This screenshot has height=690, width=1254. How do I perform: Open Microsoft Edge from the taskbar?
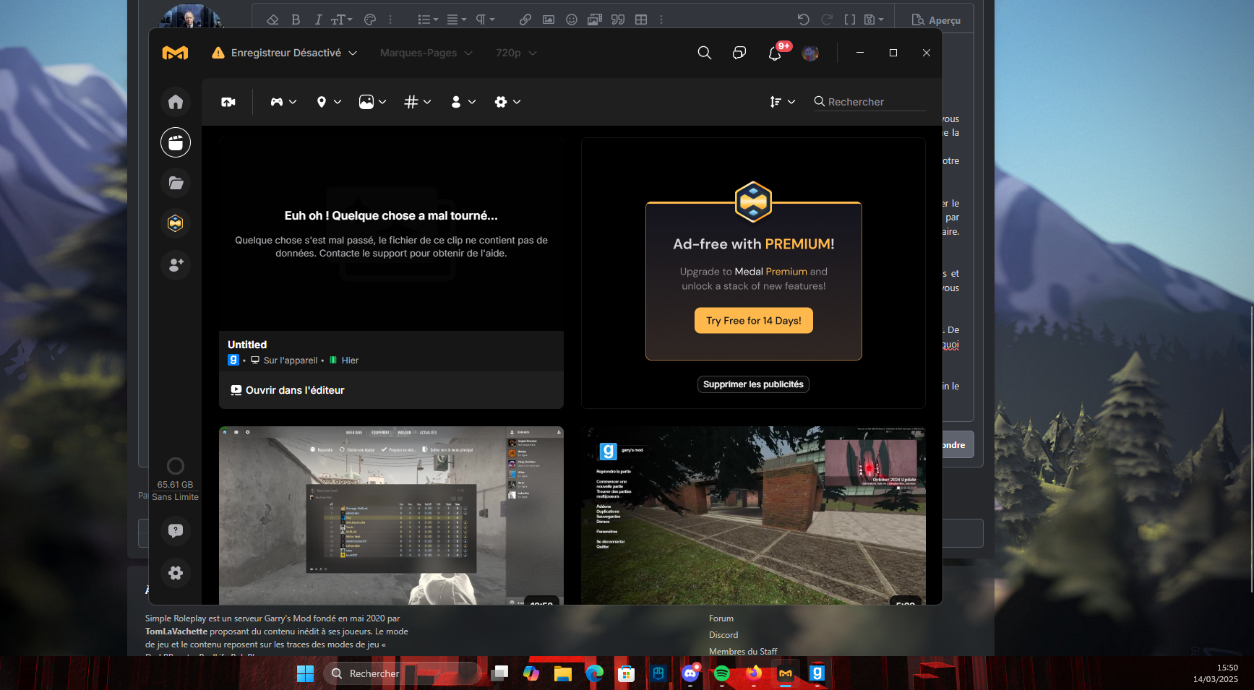point(595,673)
